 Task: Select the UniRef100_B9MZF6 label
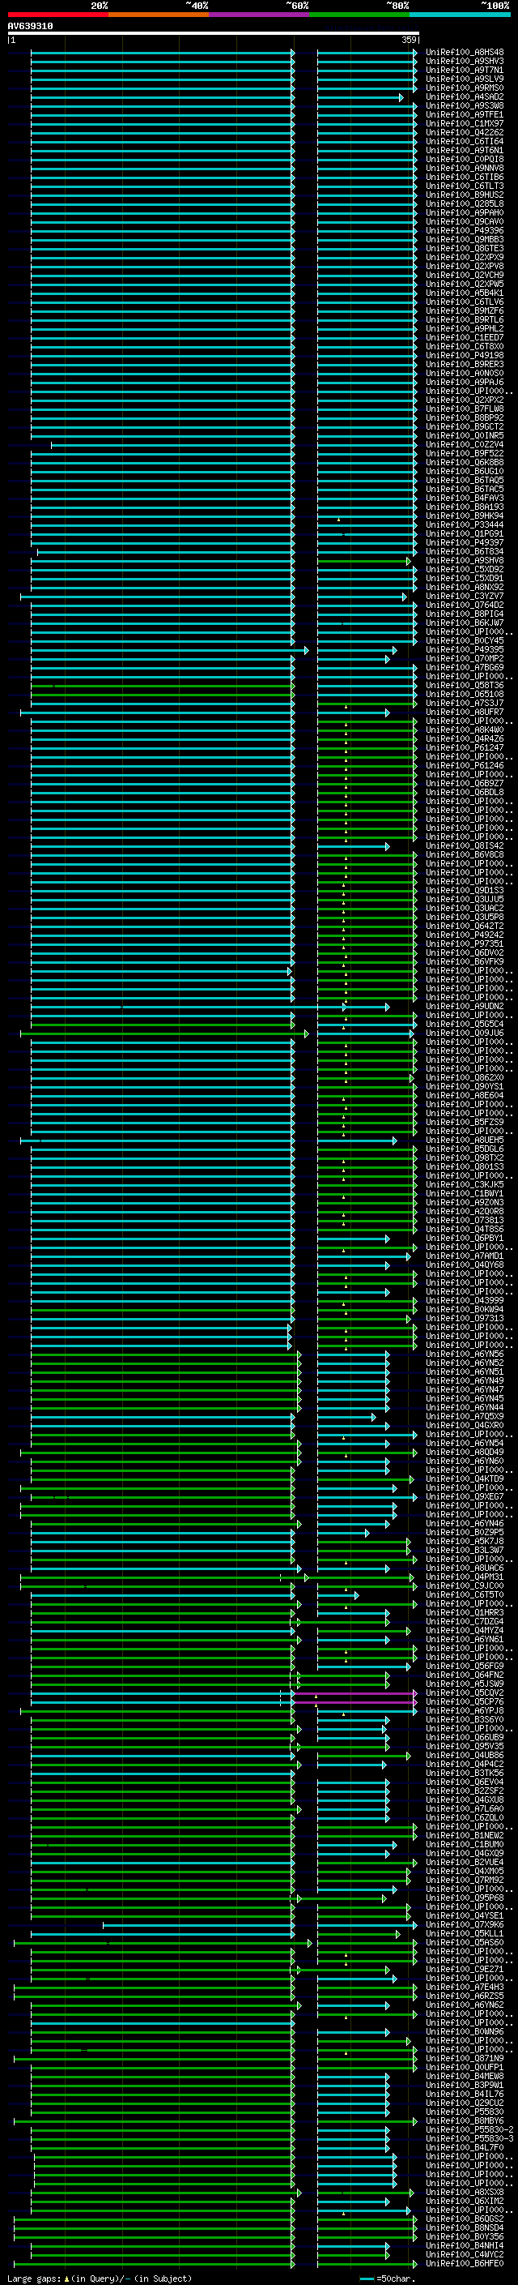(x=465, y=310)
